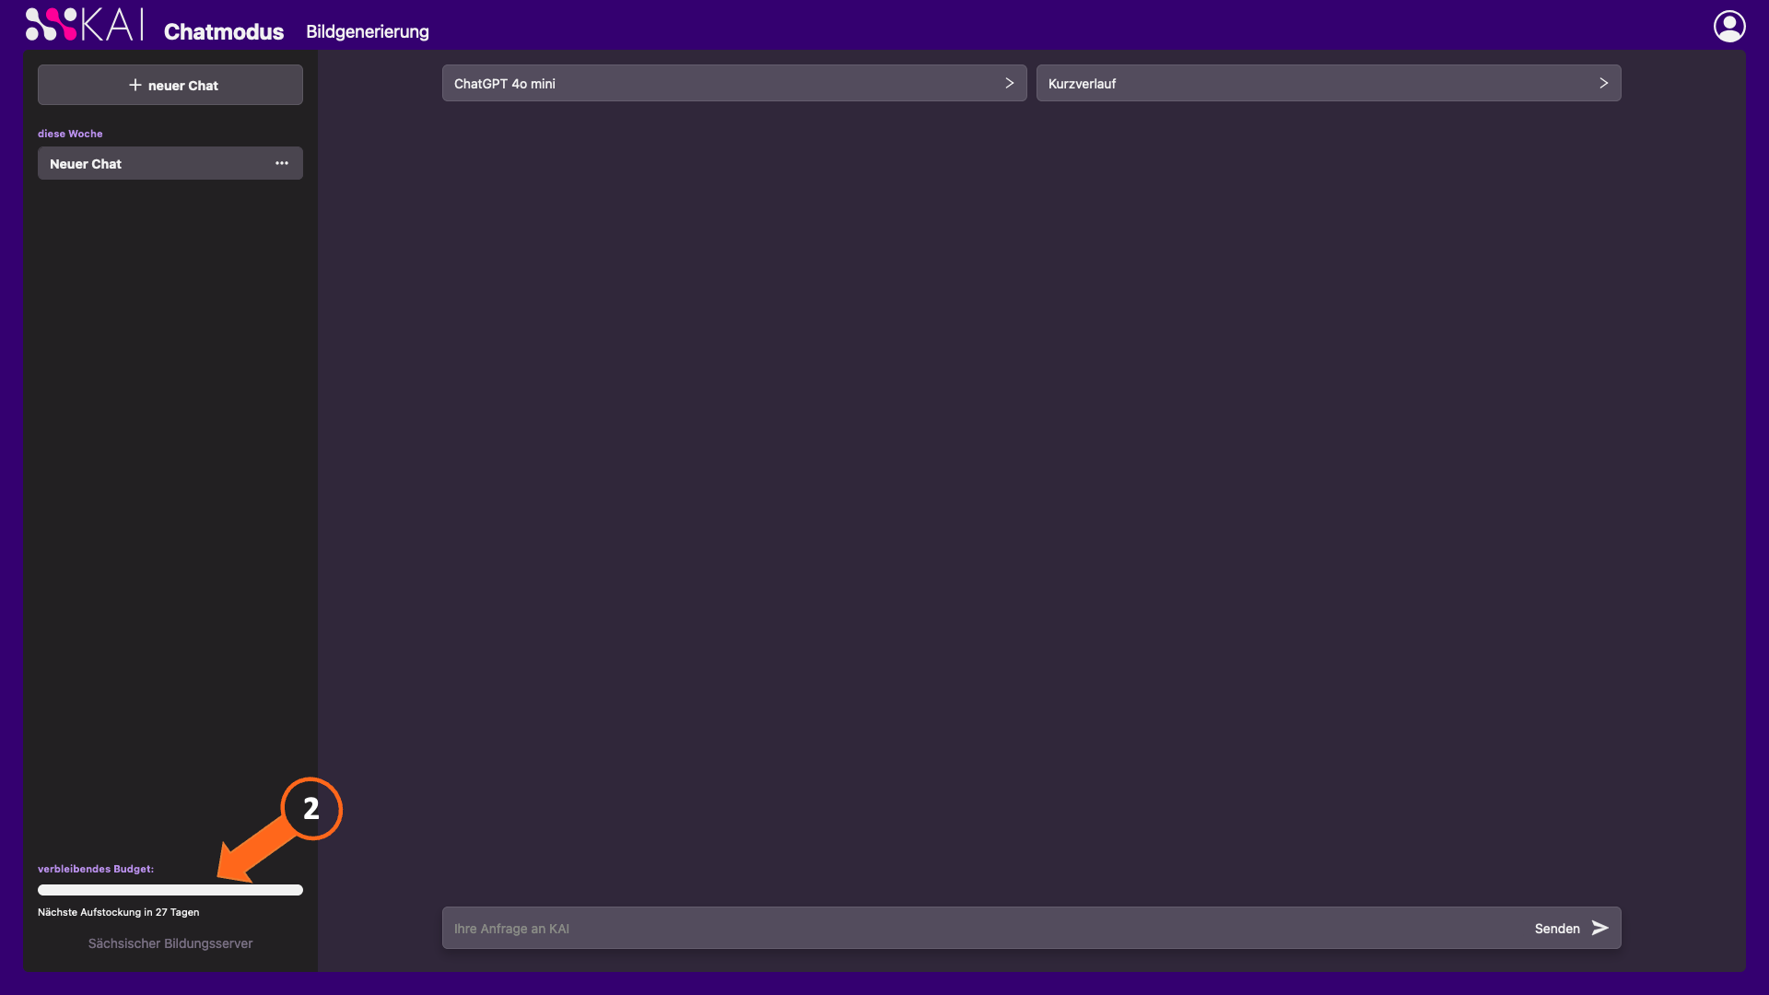The image size is (1769, 995).
Task: Open the user profile icon
Action: 1729,26
